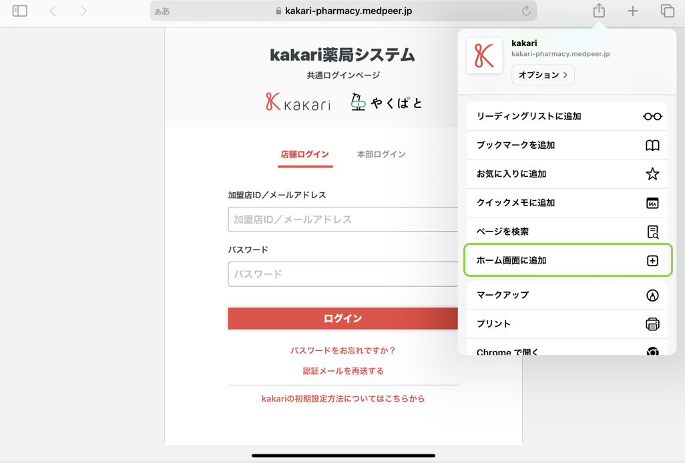This screenshot has width=685, height=463.
Task: Focus the パスワード input field
Action: coord(343,274)
